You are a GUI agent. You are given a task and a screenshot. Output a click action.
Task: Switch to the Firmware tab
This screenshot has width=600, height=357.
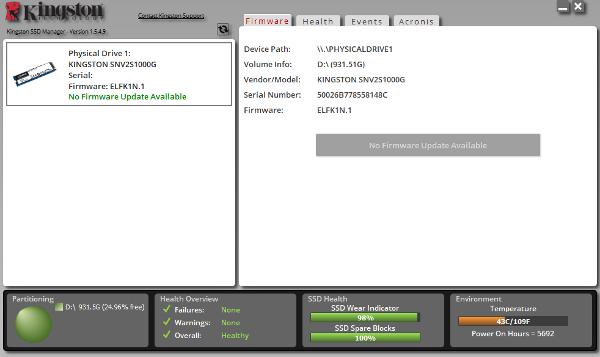267,21
